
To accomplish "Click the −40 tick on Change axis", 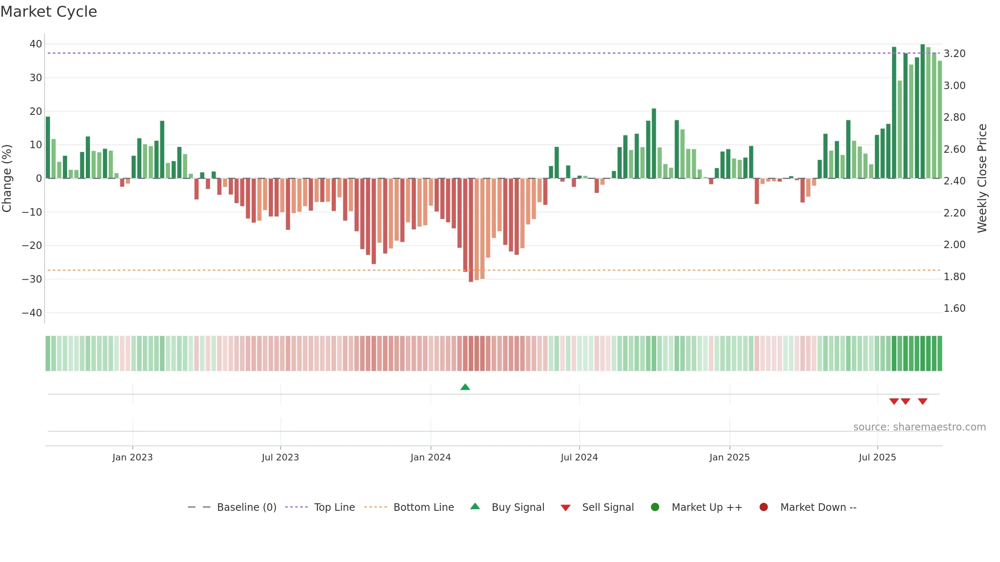I will click(x=32, y=313).
